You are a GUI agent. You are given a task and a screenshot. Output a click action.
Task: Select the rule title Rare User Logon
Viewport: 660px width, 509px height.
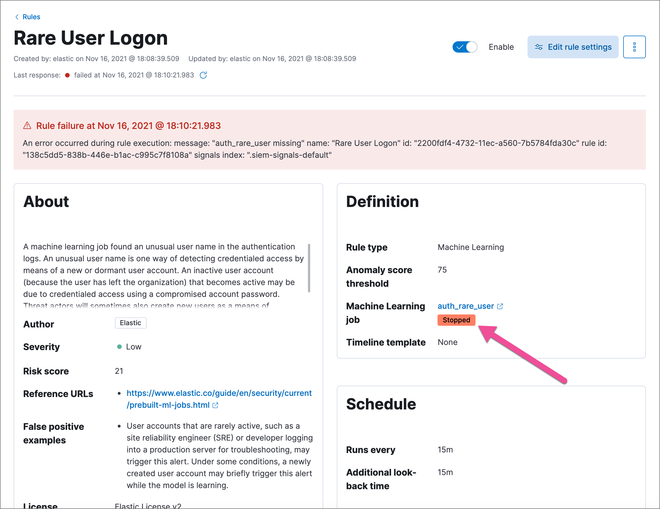tap(91, 37)
